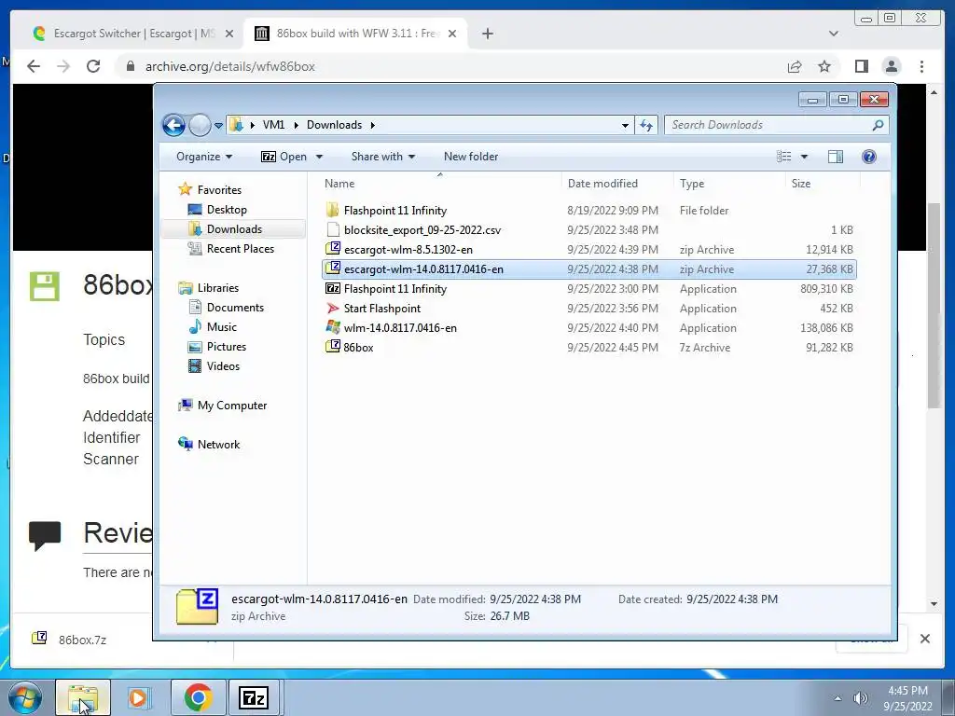The image size is (955, 716).
Task: Open a new Chrome tab
Action: [x=487, y=34]
